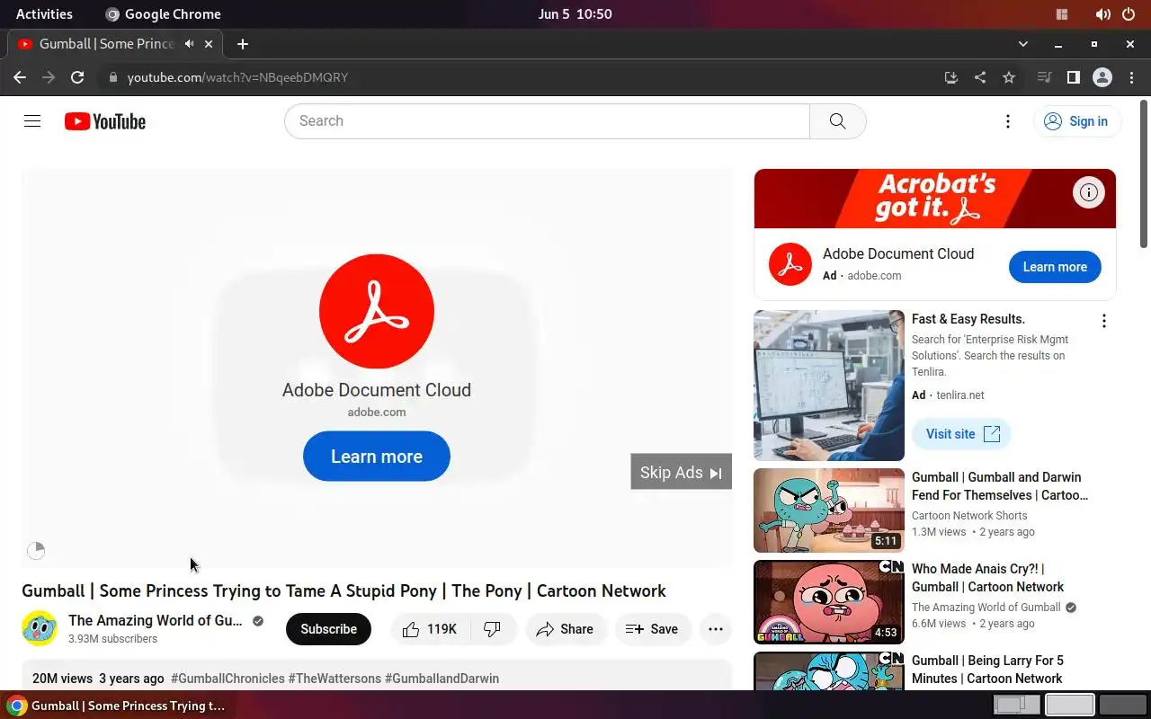Open Google Chrome app menu in top bar
The image size is (1151, 719).
(163, 13)
